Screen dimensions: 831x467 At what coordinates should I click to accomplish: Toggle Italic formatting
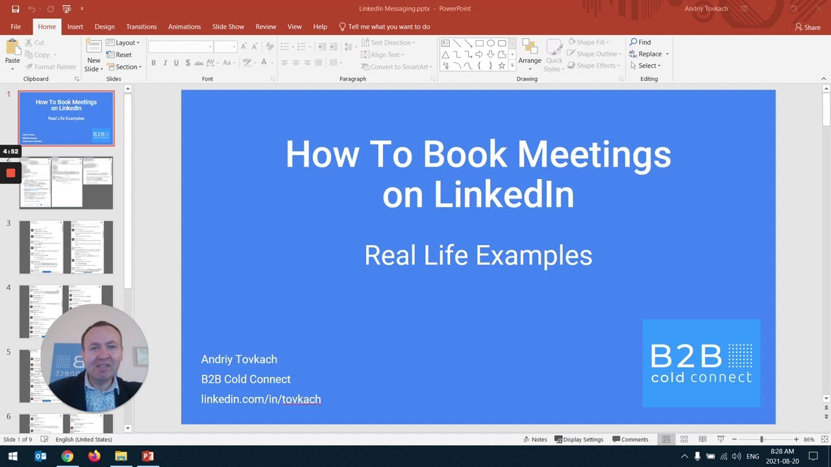click(165, 63)
